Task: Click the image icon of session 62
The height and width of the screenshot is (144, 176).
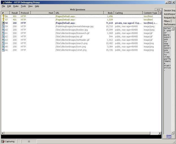Action: click(x=3, y=36)
